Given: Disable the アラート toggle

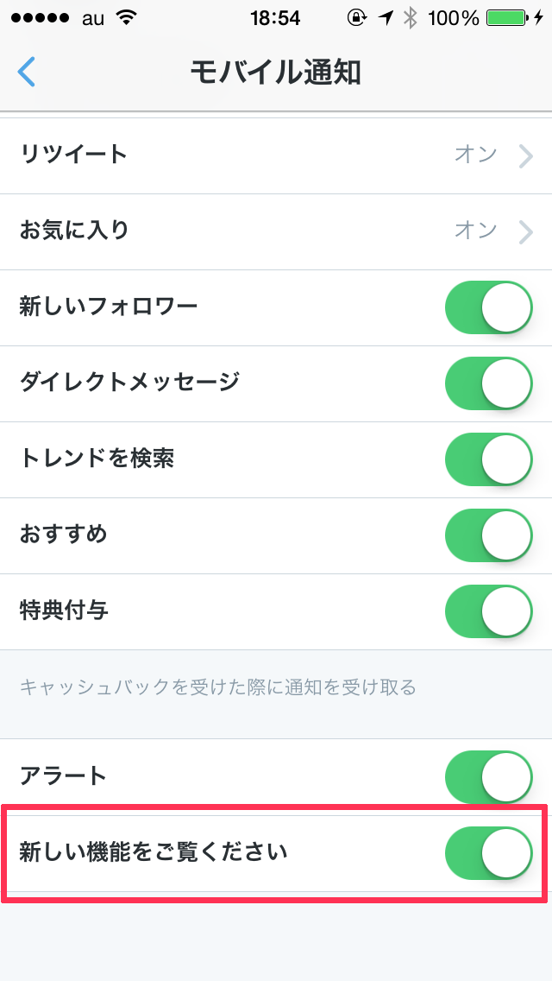Looking at the screenshot, I should coord(488,776).
